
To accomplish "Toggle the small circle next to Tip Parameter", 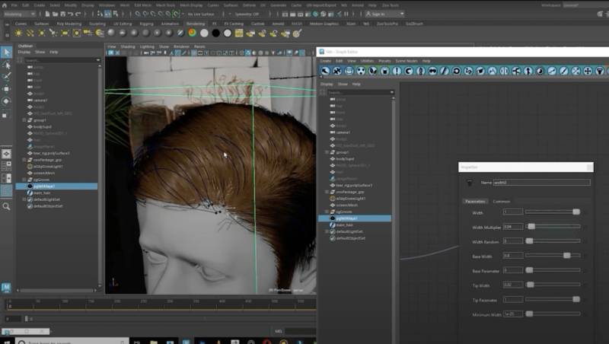I will point(585,300).
